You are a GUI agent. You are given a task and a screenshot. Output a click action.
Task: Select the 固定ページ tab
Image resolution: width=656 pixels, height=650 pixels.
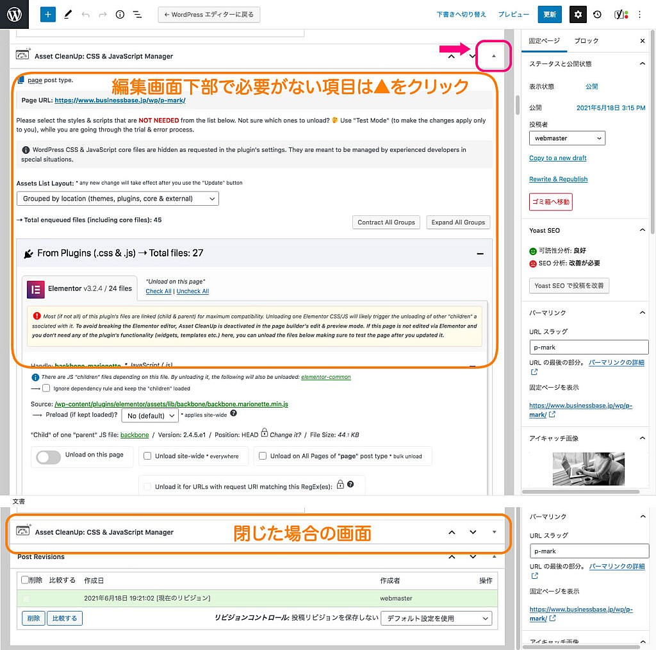point(544,40)
